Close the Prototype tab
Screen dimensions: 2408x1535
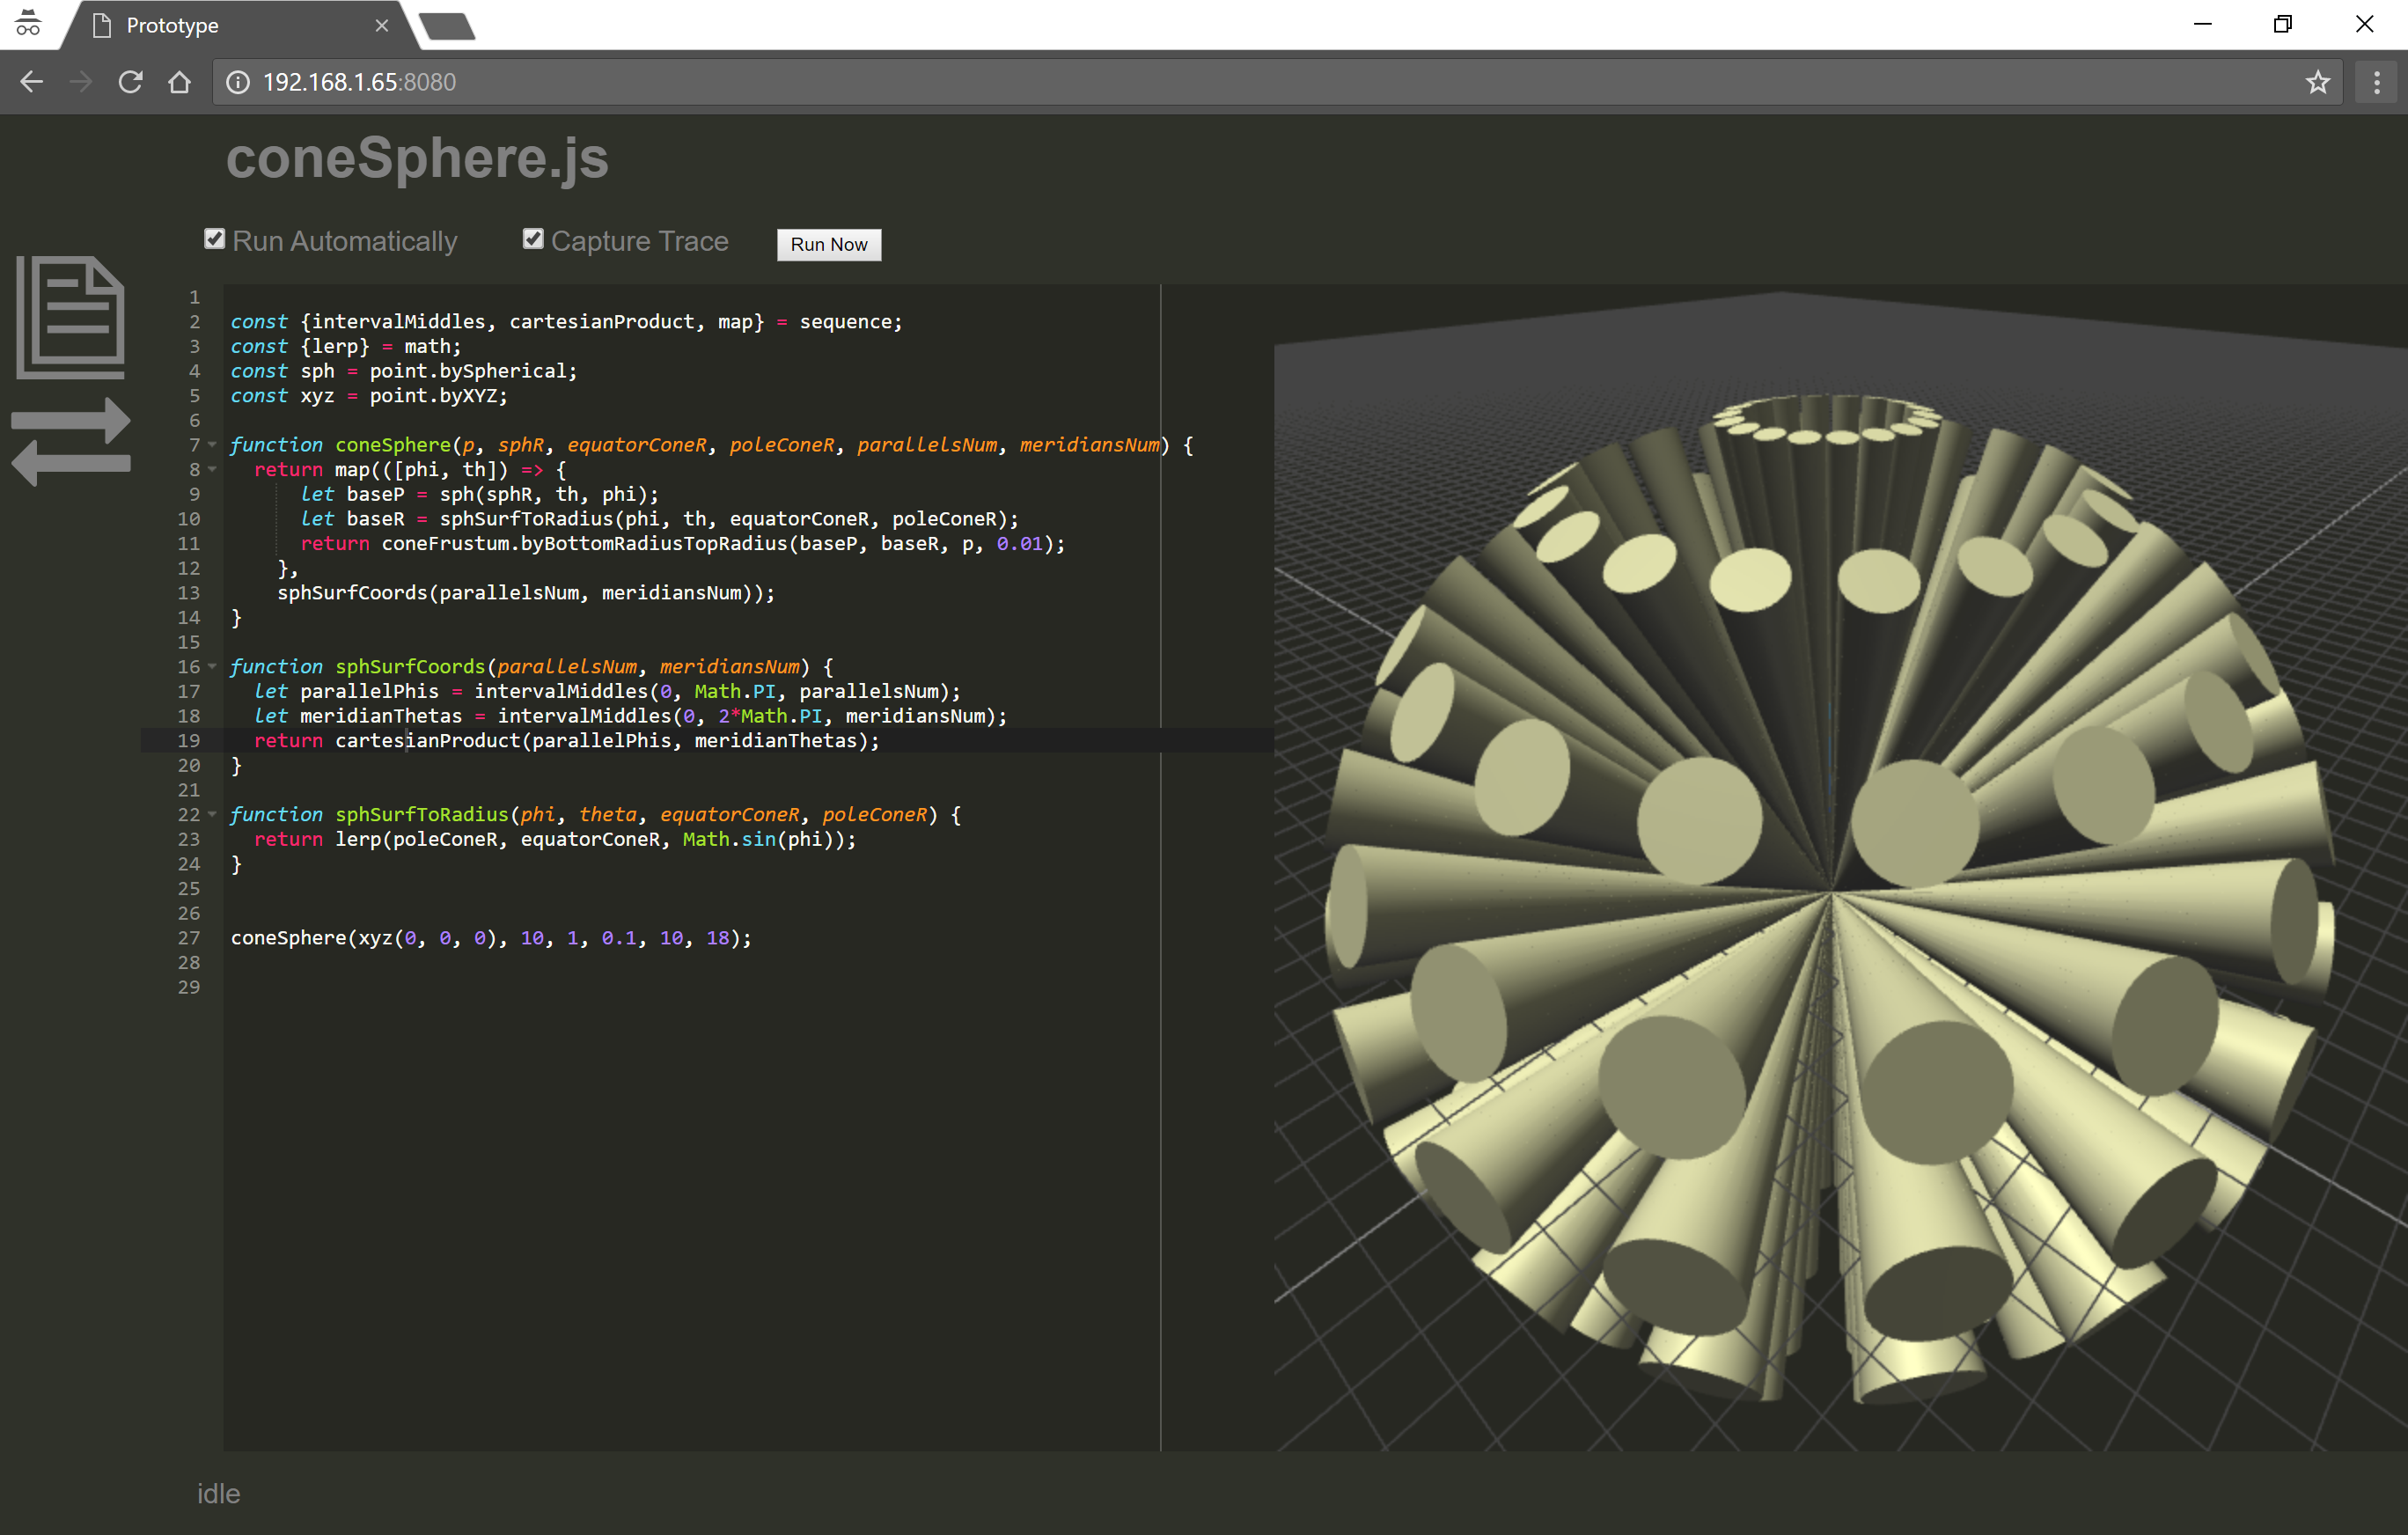tap(382, 26)
